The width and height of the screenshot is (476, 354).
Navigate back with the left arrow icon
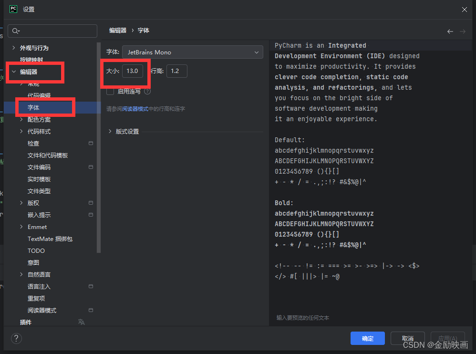(x=450, y=31)
